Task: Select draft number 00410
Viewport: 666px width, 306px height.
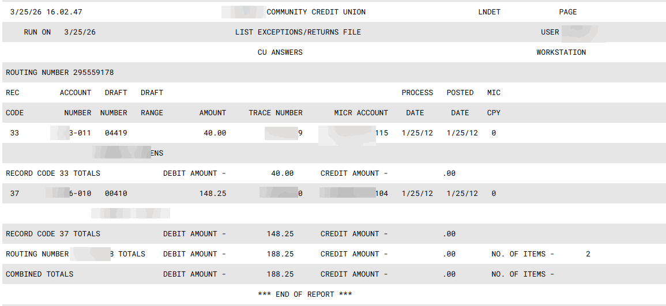Action: [116, 194]
